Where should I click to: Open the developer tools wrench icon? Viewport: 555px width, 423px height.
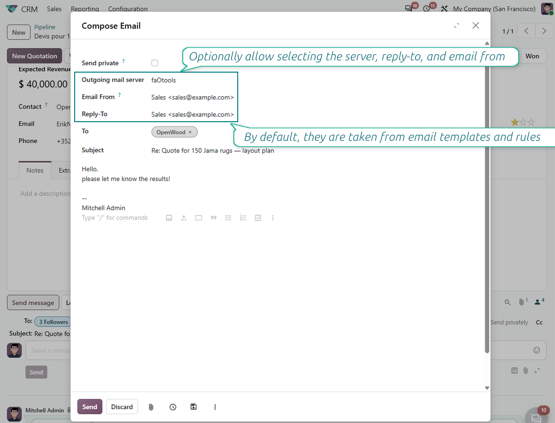coord(444,8)
